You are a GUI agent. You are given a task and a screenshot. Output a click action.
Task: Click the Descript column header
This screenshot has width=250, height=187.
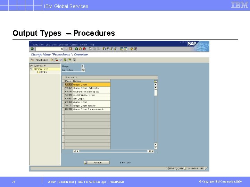coord(91,81)
